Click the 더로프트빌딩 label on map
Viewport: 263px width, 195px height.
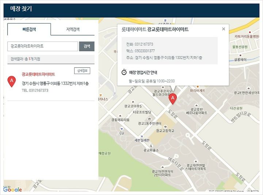[142, 112]
